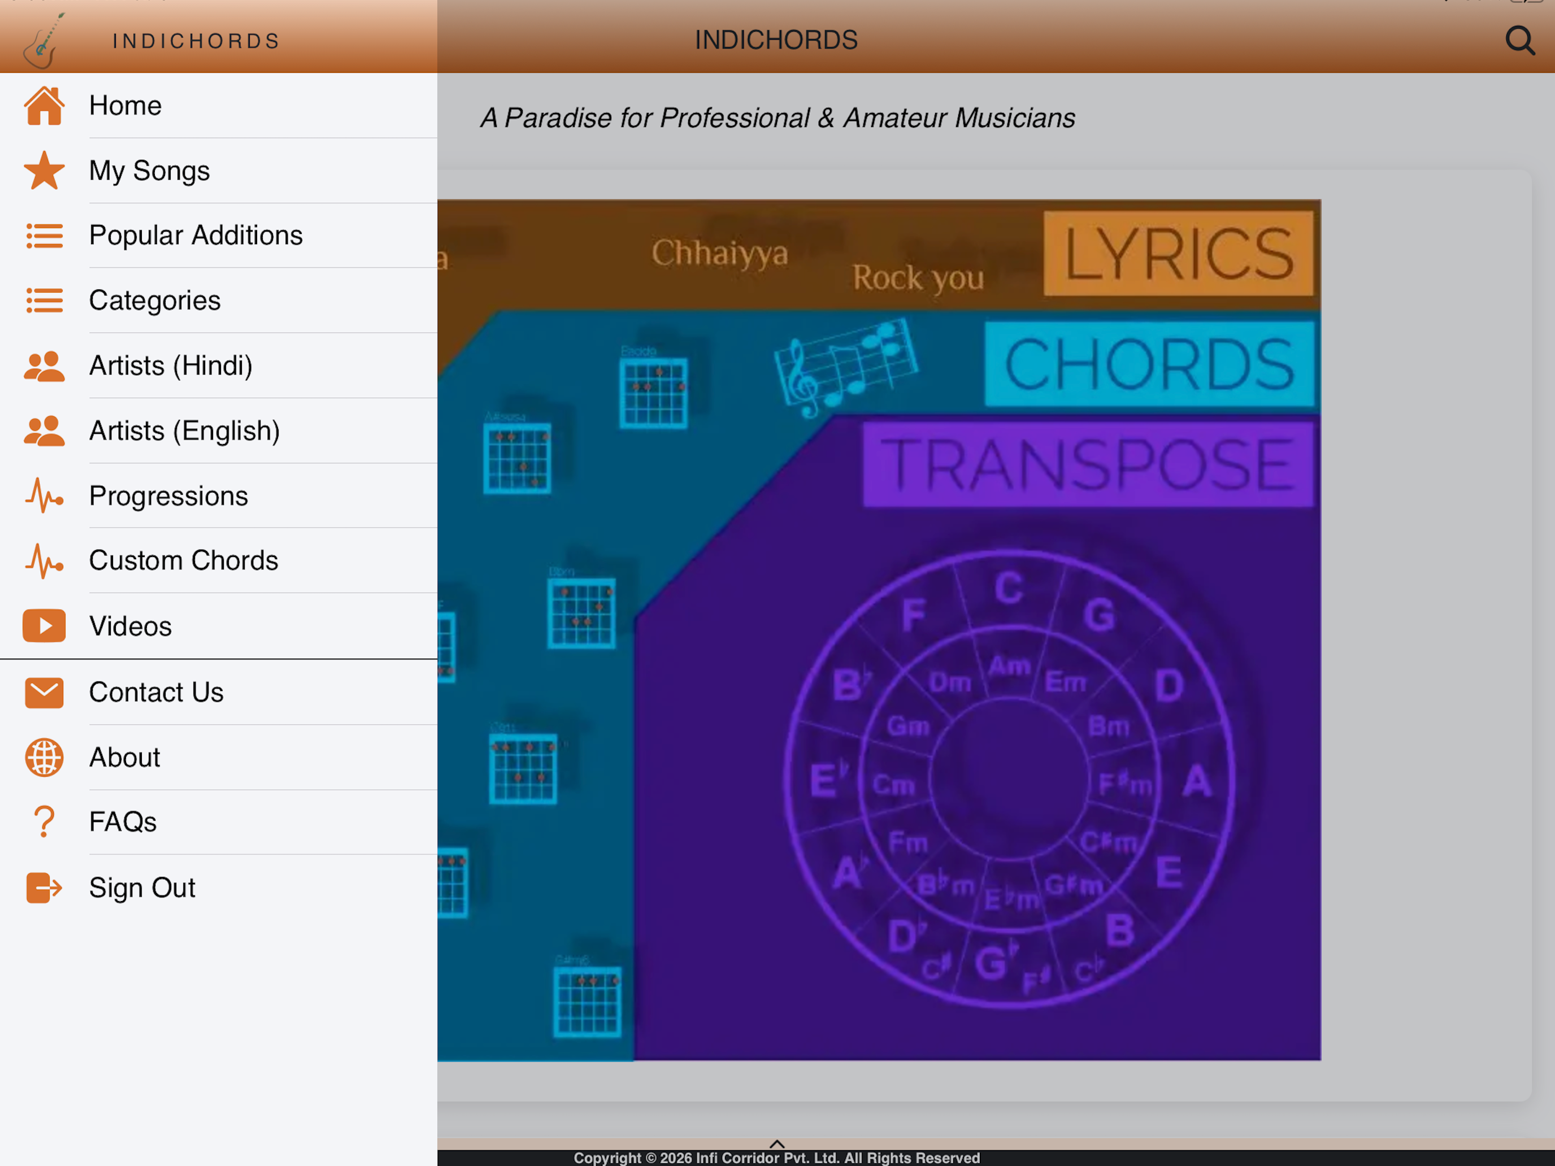Click the About globe icon
The image size is (1555, 1166).
click(44, 758)
